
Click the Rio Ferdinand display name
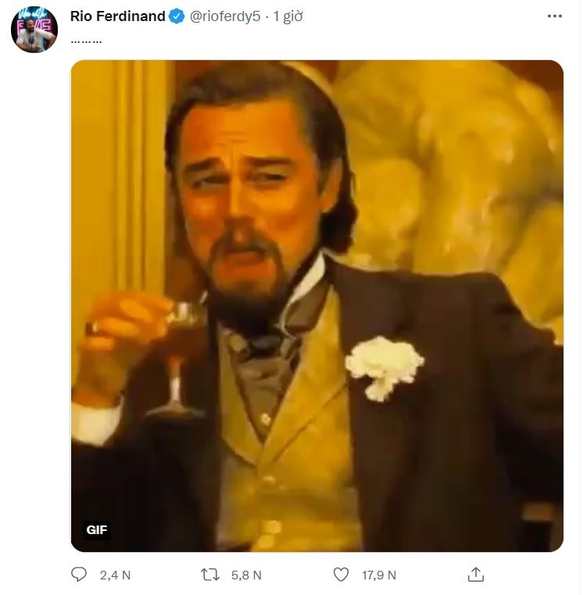click(x=117, y=16)
